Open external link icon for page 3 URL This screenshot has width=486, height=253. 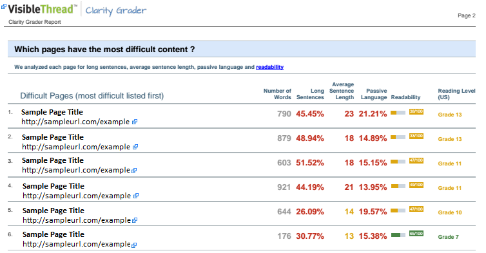134,171
